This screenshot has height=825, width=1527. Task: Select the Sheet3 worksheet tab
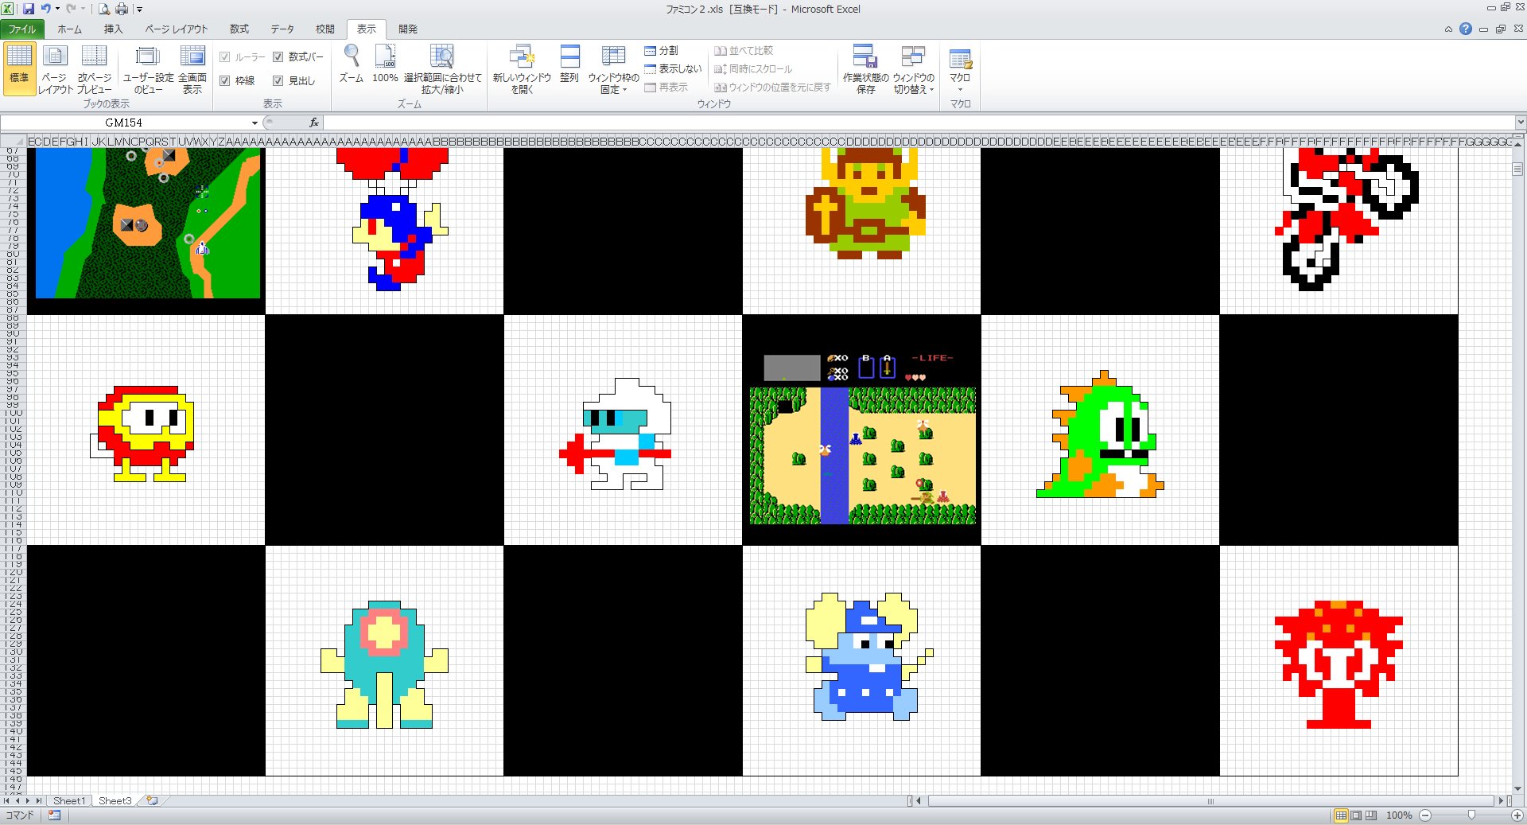[115, 800]
